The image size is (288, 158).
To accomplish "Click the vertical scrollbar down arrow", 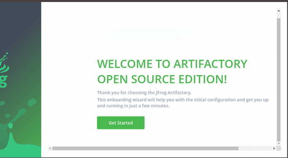I will pos(279,144).
